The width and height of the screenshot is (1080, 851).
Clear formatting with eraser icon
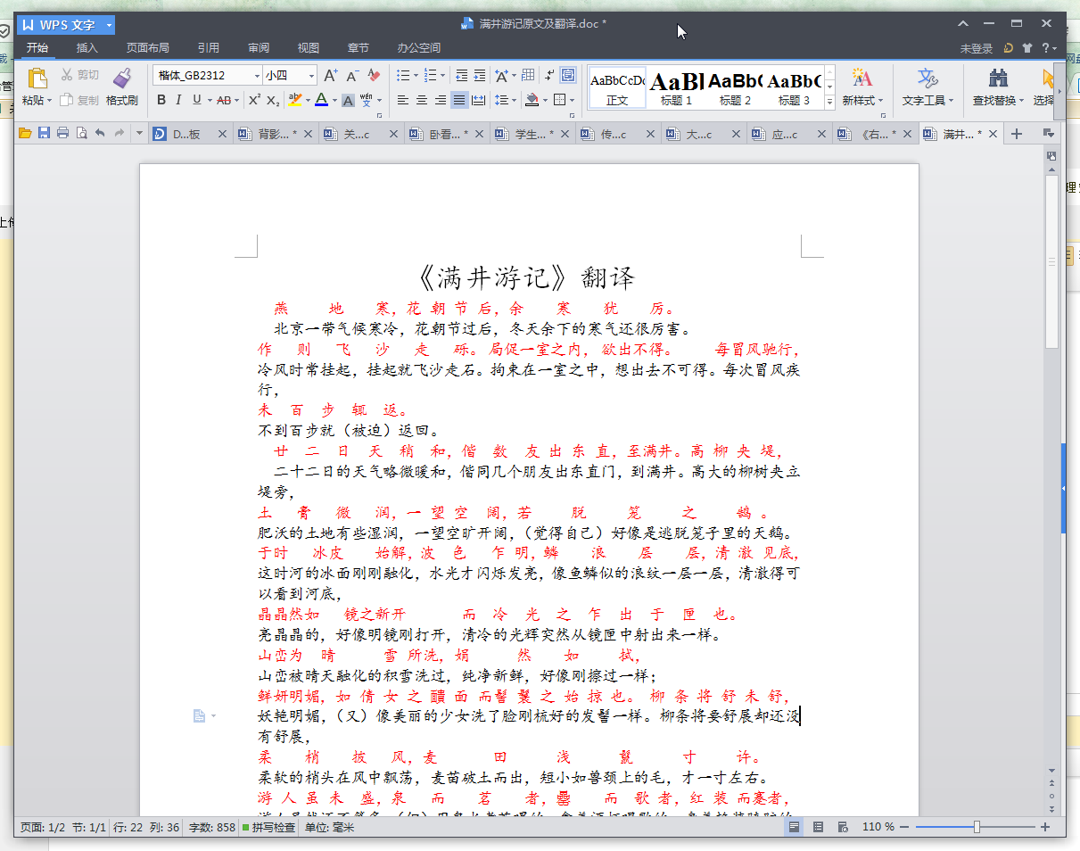coord(374,76)
